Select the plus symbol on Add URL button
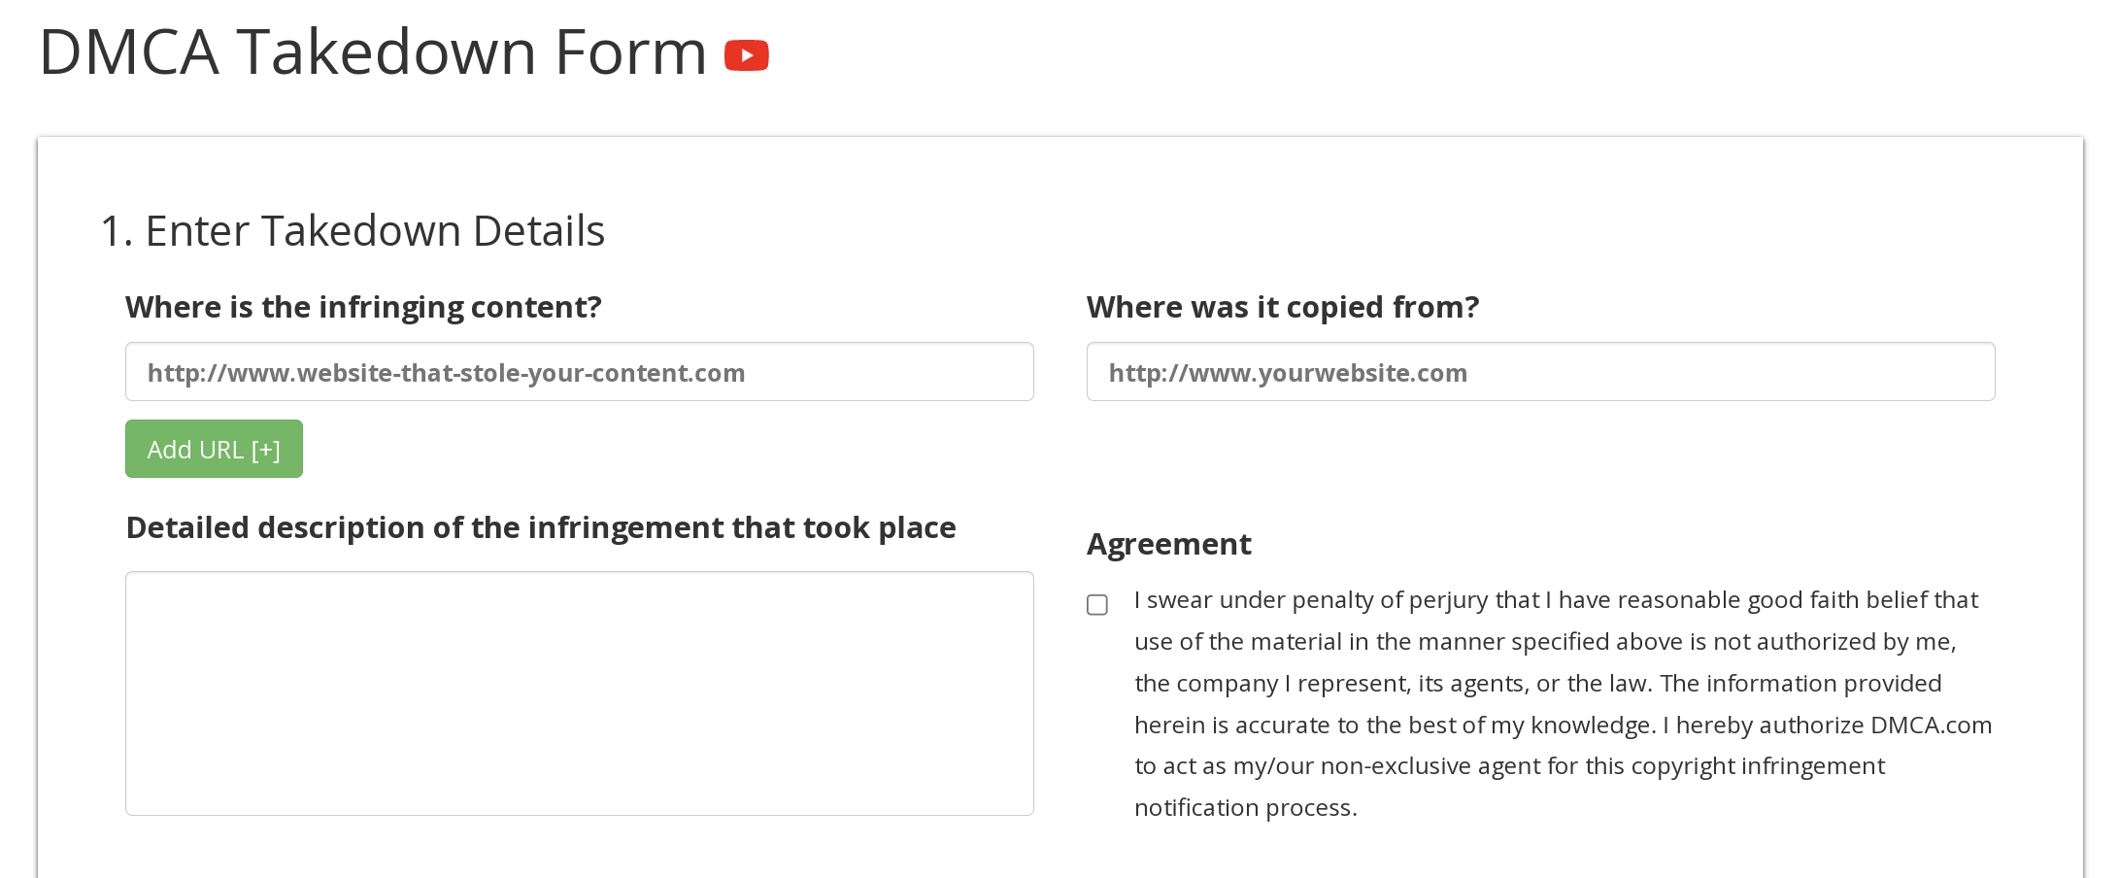The image size is (2119, 878). coord(264,449)
